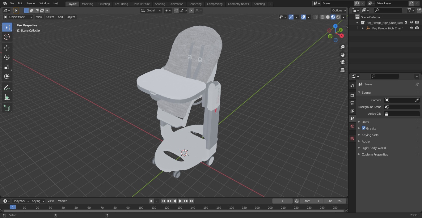422x218 pixels.
Task: Select the Transform tool
Action: pos(7,76)
